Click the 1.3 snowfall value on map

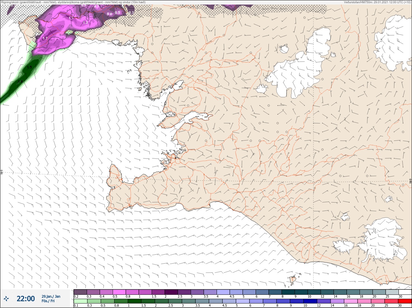85,23
